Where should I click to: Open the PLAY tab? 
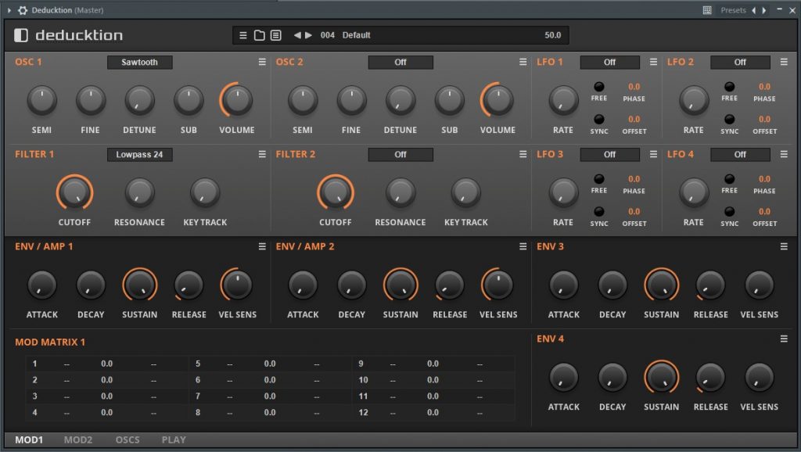(x=173, y=439)
